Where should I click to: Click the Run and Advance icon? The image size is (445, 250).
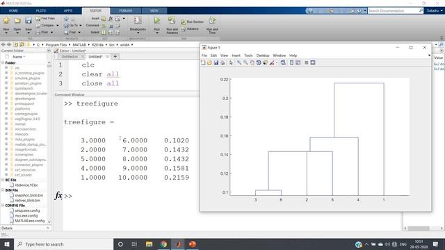172,20
